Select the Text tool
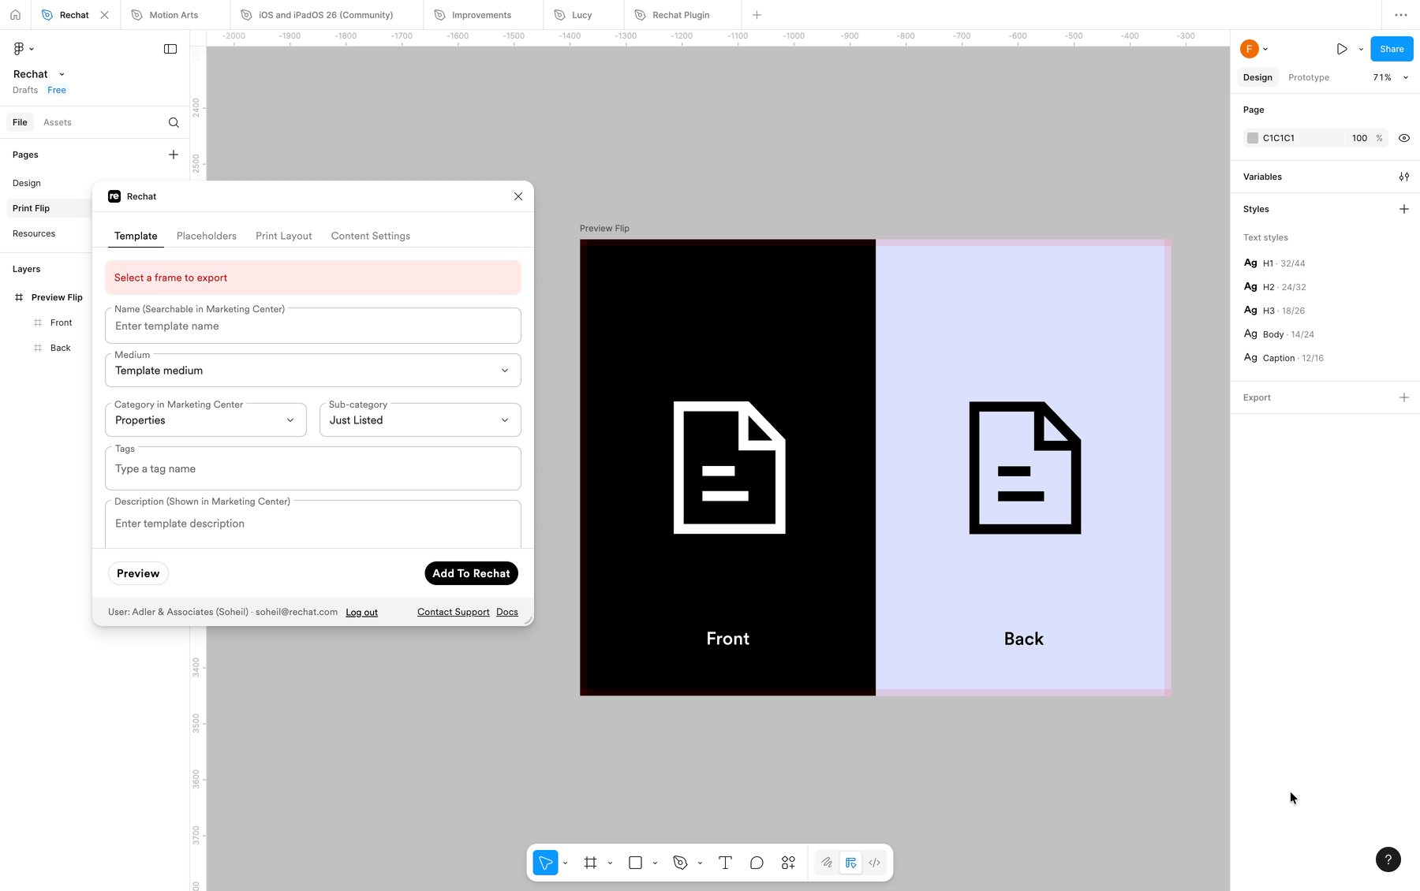 tap(725, 863)
